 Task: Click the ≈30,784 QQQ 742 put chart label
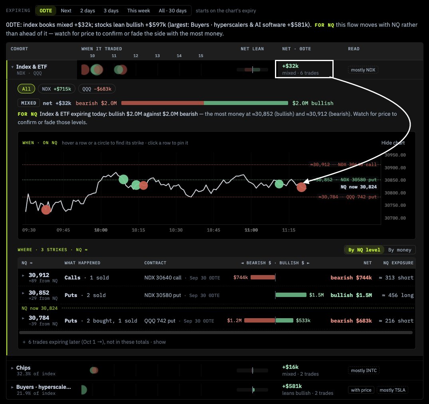click(348, 197)
